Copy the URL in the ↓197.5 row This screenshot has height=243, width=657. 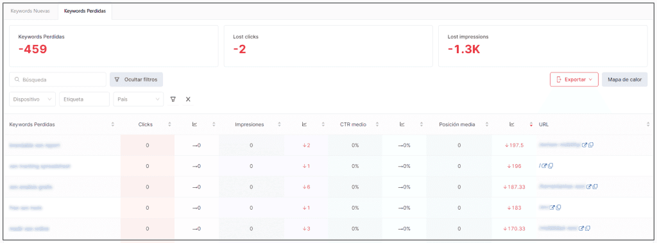click(591, 145)
